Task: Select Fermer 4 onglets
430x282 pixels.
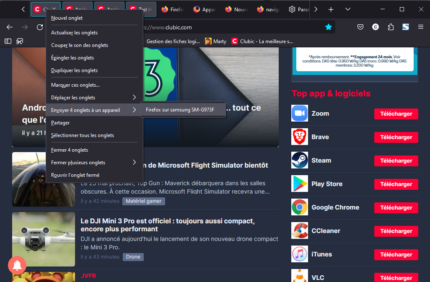Action: [x=95, y=150]
